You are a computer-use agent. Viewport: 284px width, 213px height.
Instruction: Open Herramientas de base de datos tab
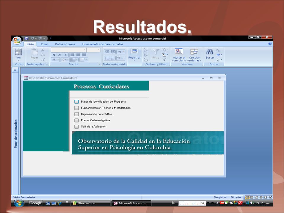click(103, 44)
